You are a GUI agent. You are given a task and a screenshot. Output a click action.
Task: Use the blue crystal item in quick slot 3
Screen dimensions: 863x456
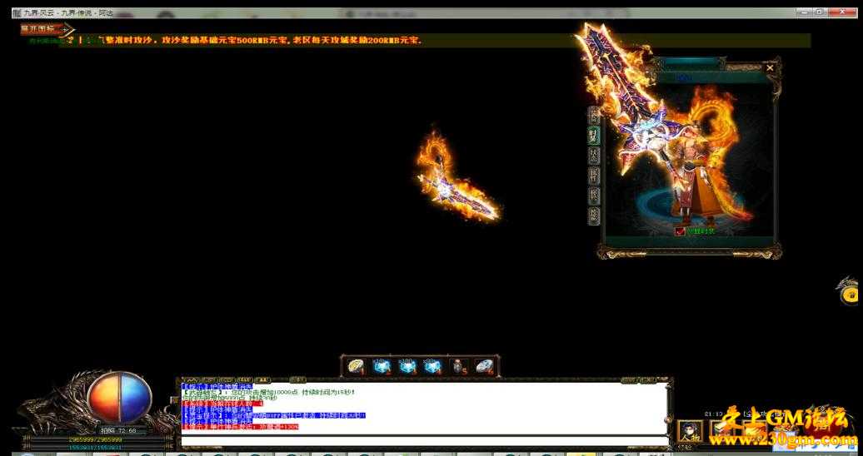[x=407, y=366]
